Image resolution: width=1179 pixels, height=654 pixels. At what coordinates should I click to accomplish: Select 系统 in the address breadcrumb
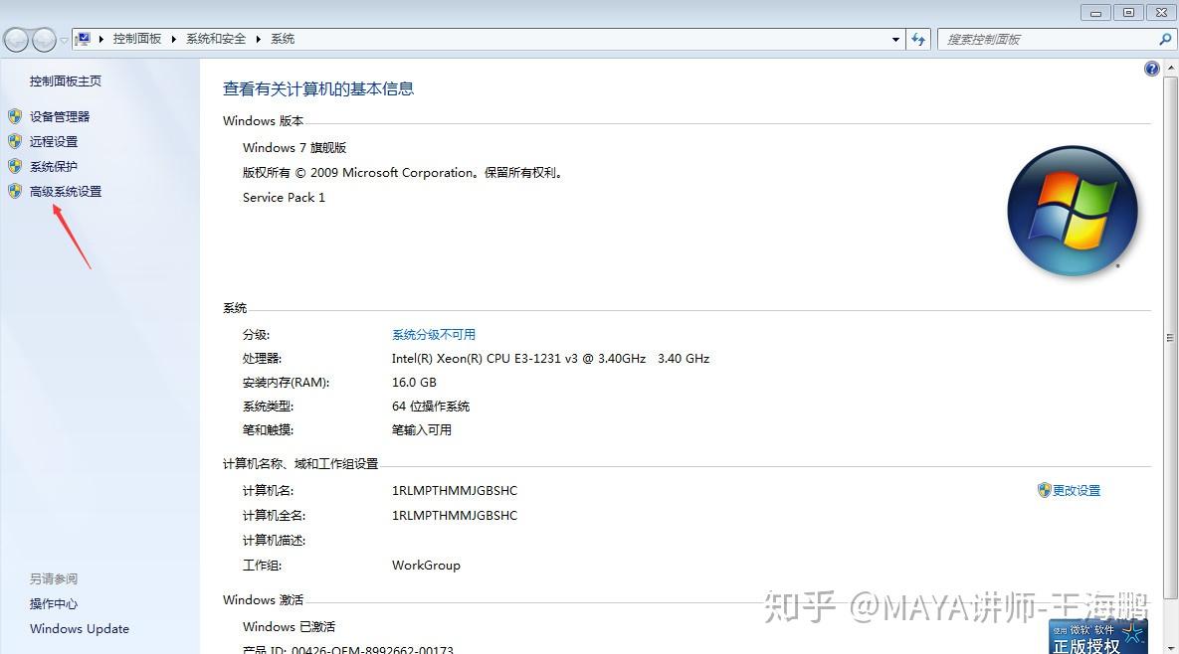(283, 39)
